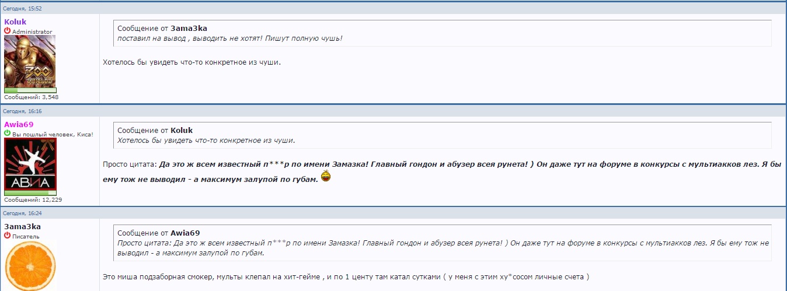Open the Awia69 username profile link
Screen dimensions: 787x291
19,124
